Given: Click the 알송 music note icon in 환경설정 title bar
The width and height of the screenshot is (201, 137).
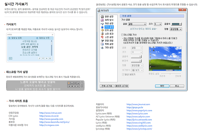Looking at the screenshot, I should click(x=99, y=11).
